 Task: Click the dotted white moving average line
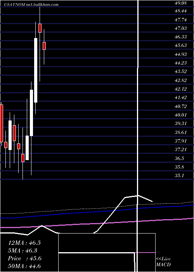point(97,208)
